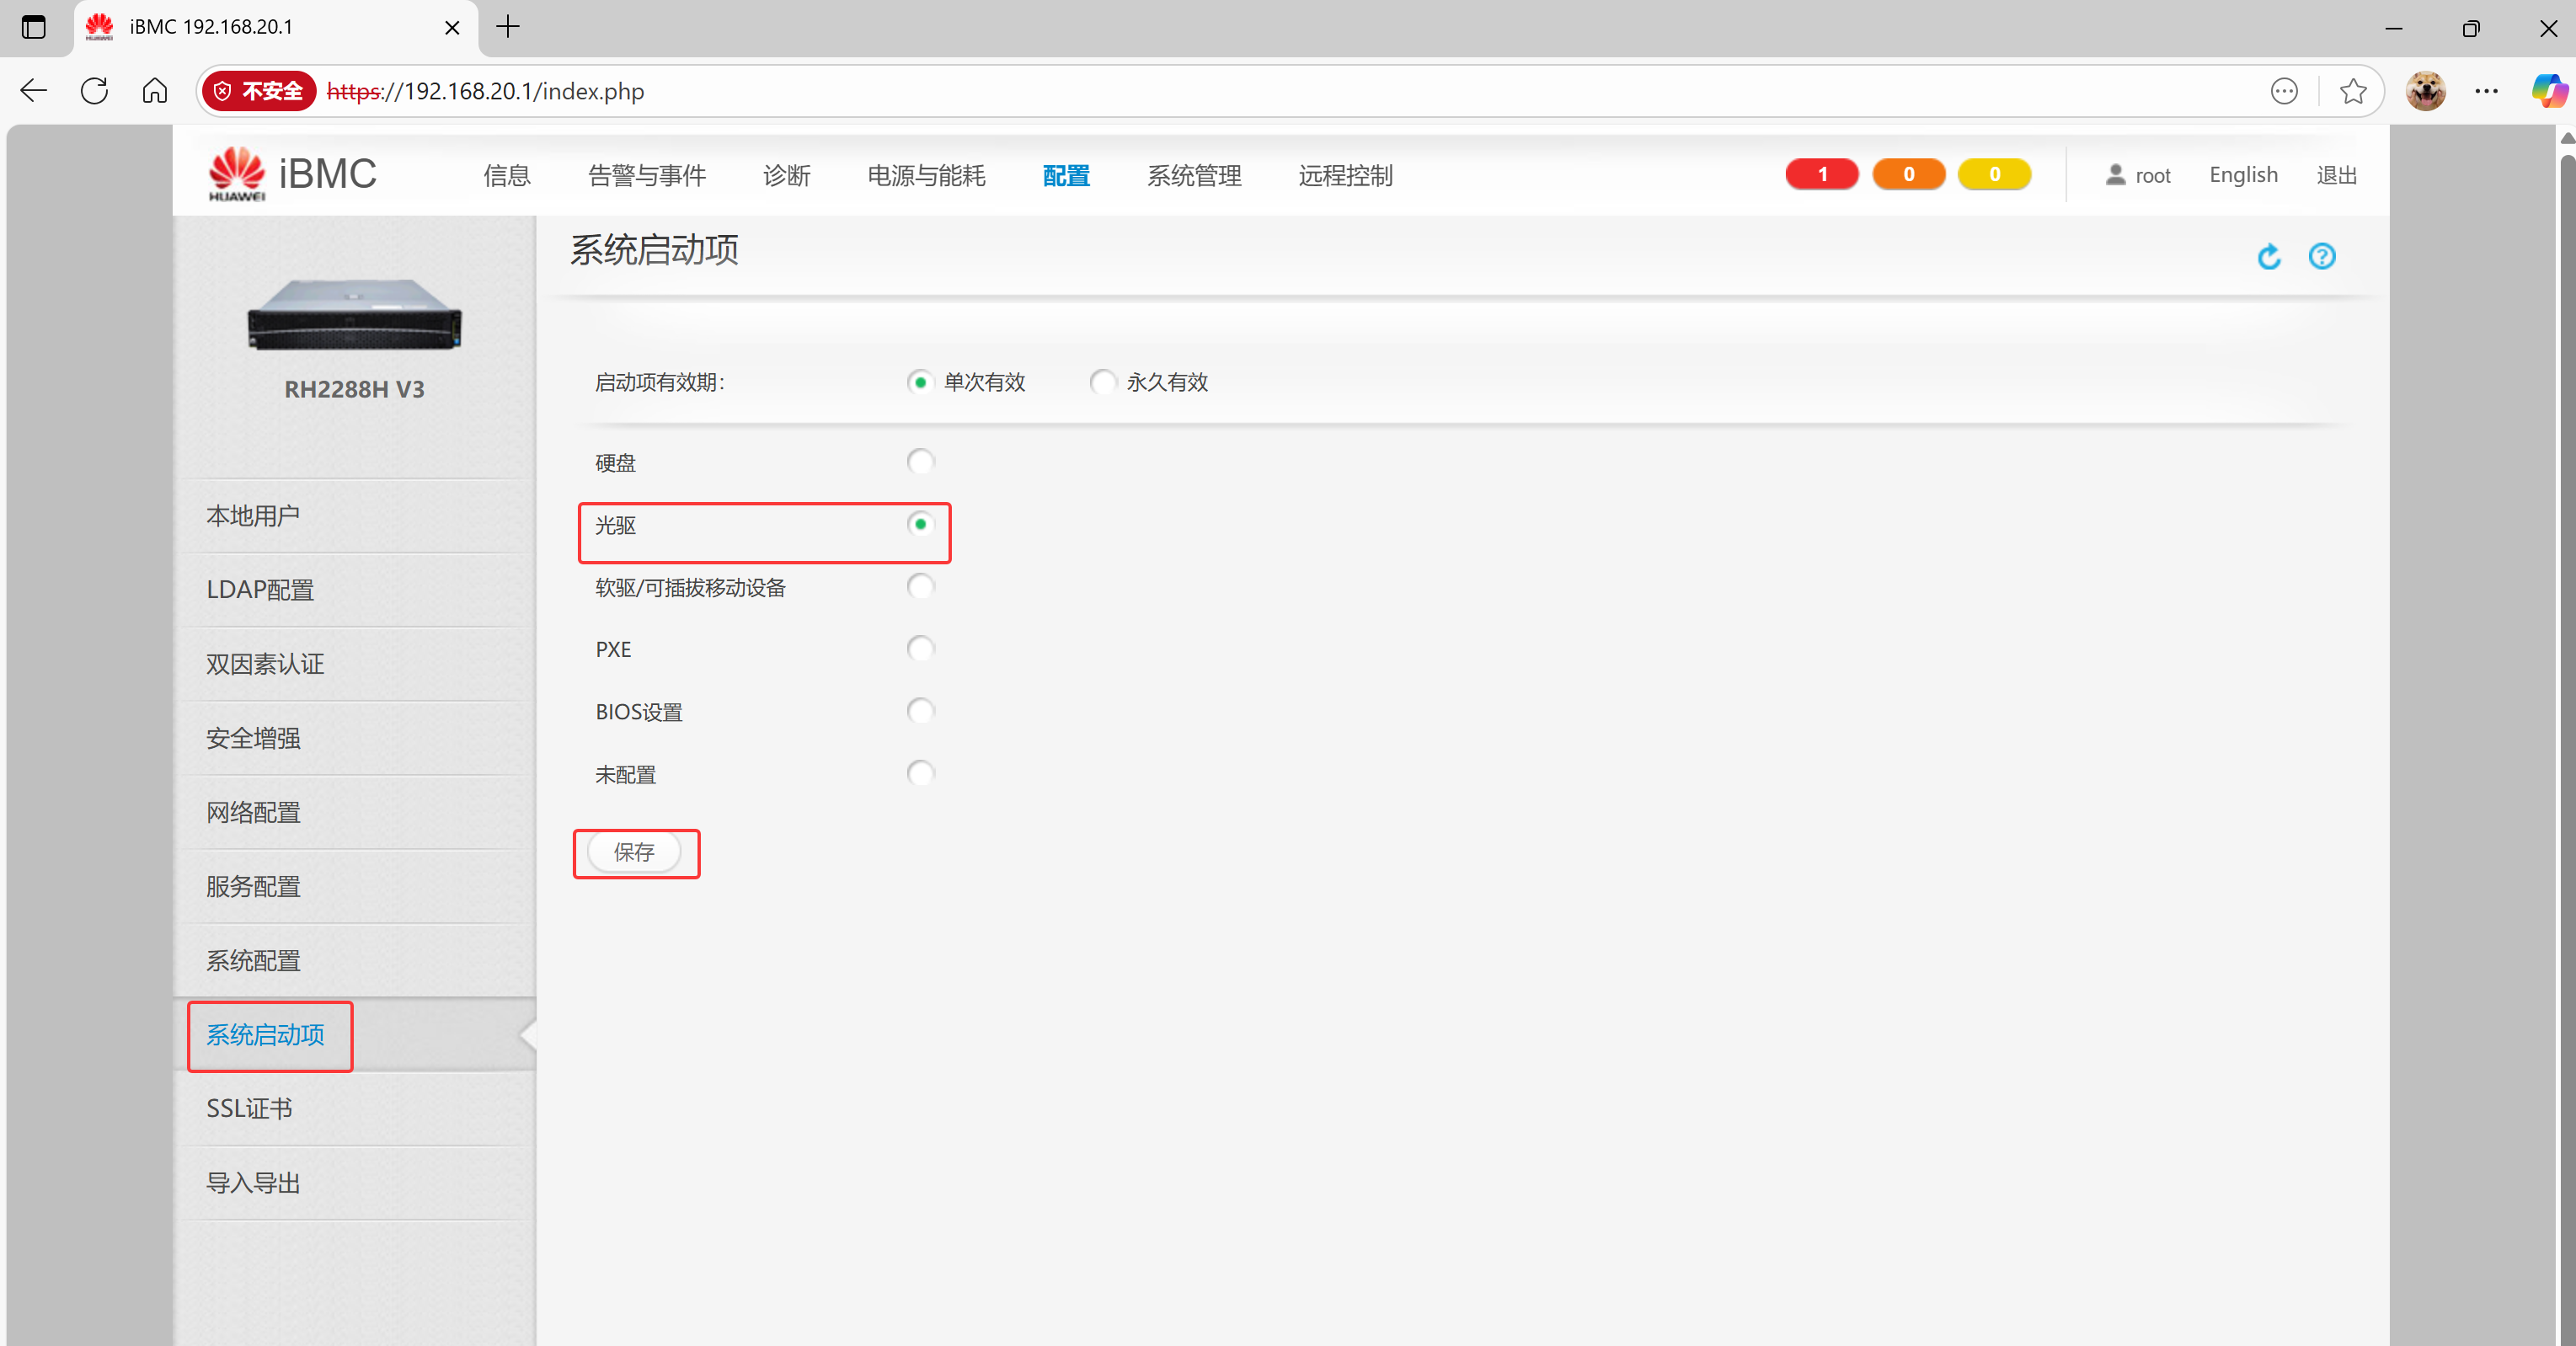The width and height of the screenshot is (2576, 1346).
Task: Open 远程控制 top menu
Action: 1345,176
